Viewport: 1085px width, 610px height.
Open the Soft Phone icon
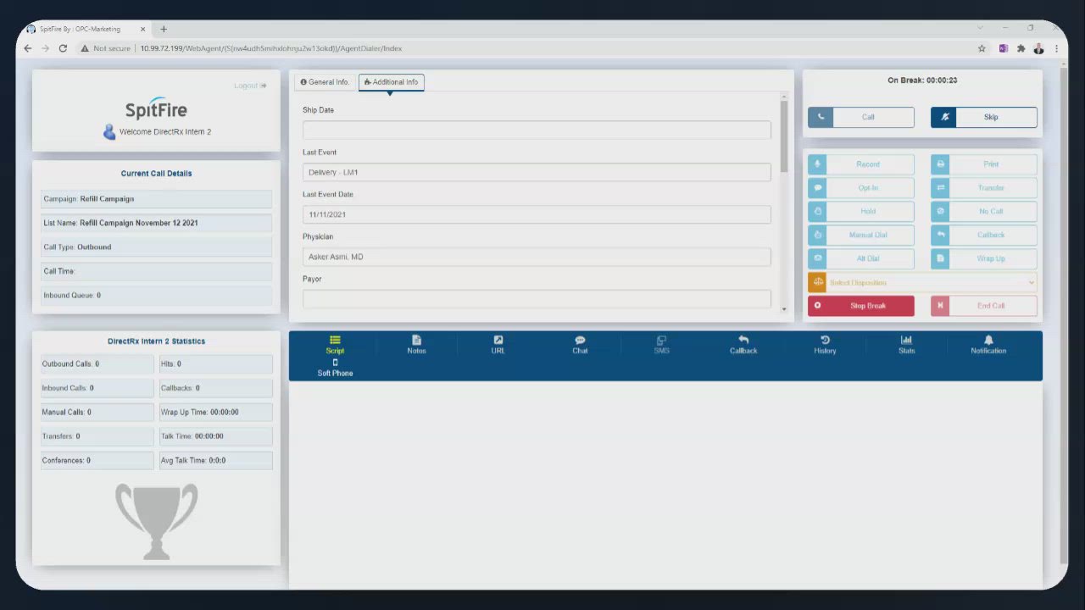[x=335, y=363]
